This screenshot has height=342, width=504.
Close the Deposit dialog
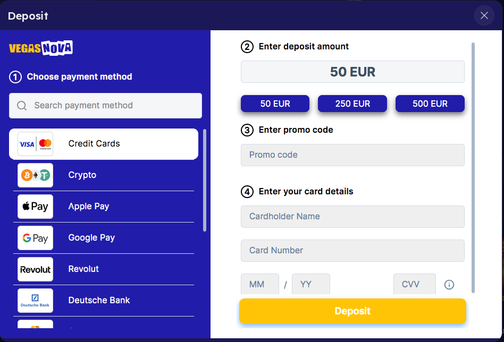[x=484, y=15]
